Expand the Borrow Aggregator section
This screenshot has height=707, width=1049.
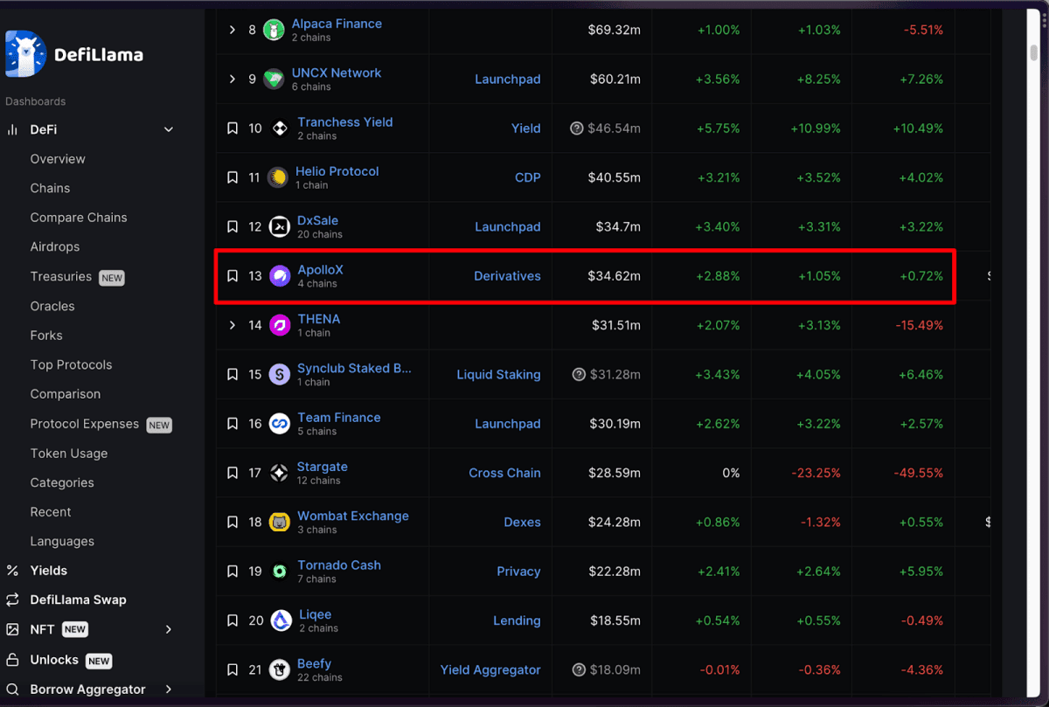point(169,690)
